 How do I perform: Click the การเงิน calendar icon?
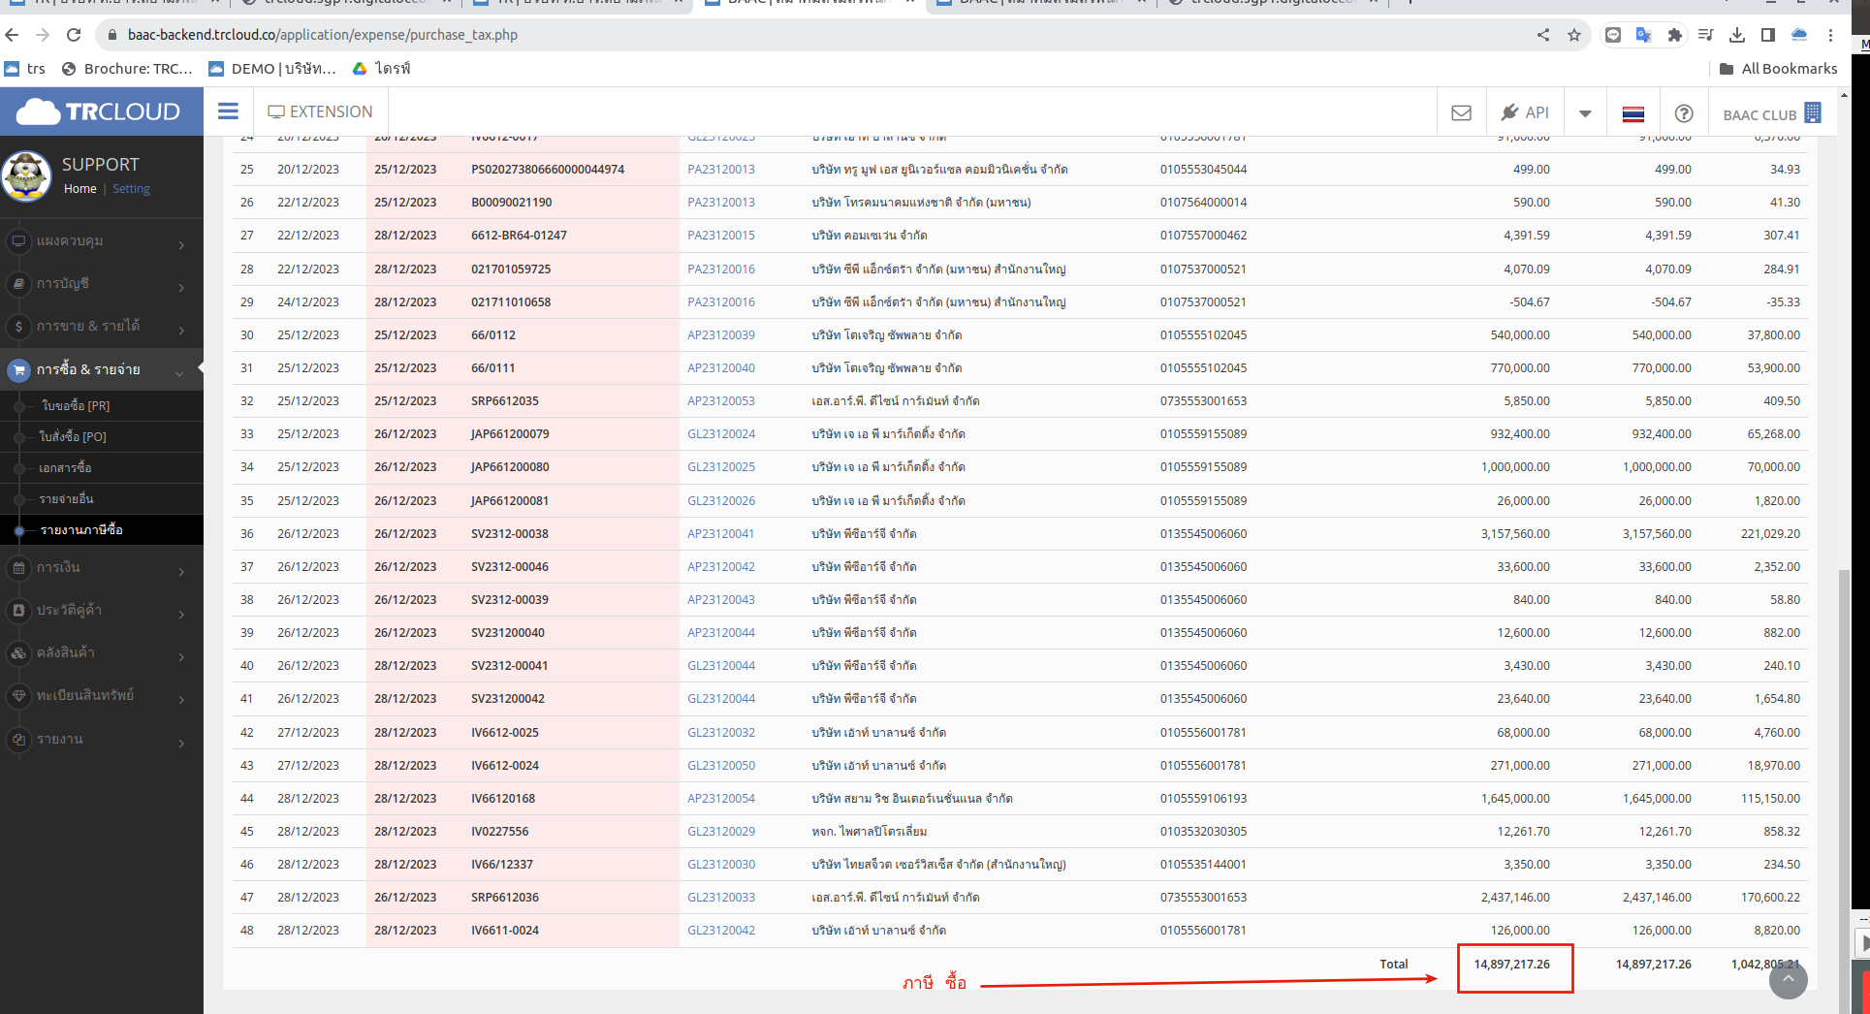pos(18,567)
